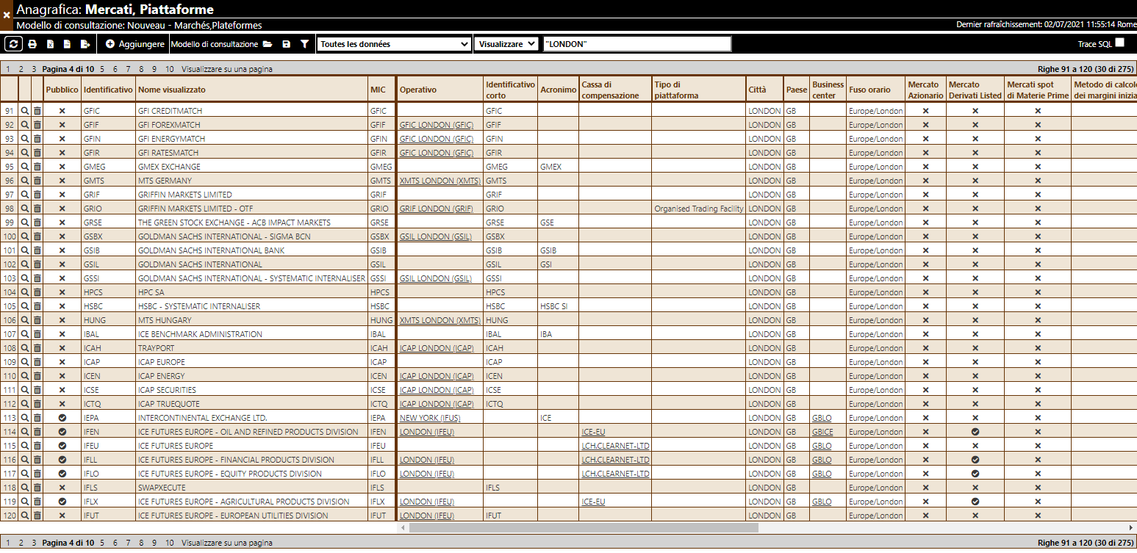Click the Cassa di compensazione column header
This screenshot has height=553, width=1137.
tap(614, 90)
